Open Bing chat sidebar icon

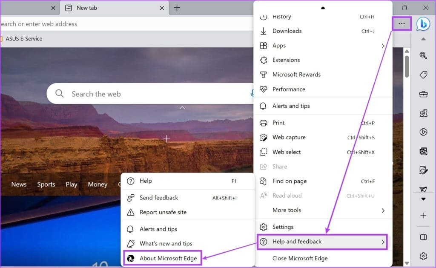point(423,24)
